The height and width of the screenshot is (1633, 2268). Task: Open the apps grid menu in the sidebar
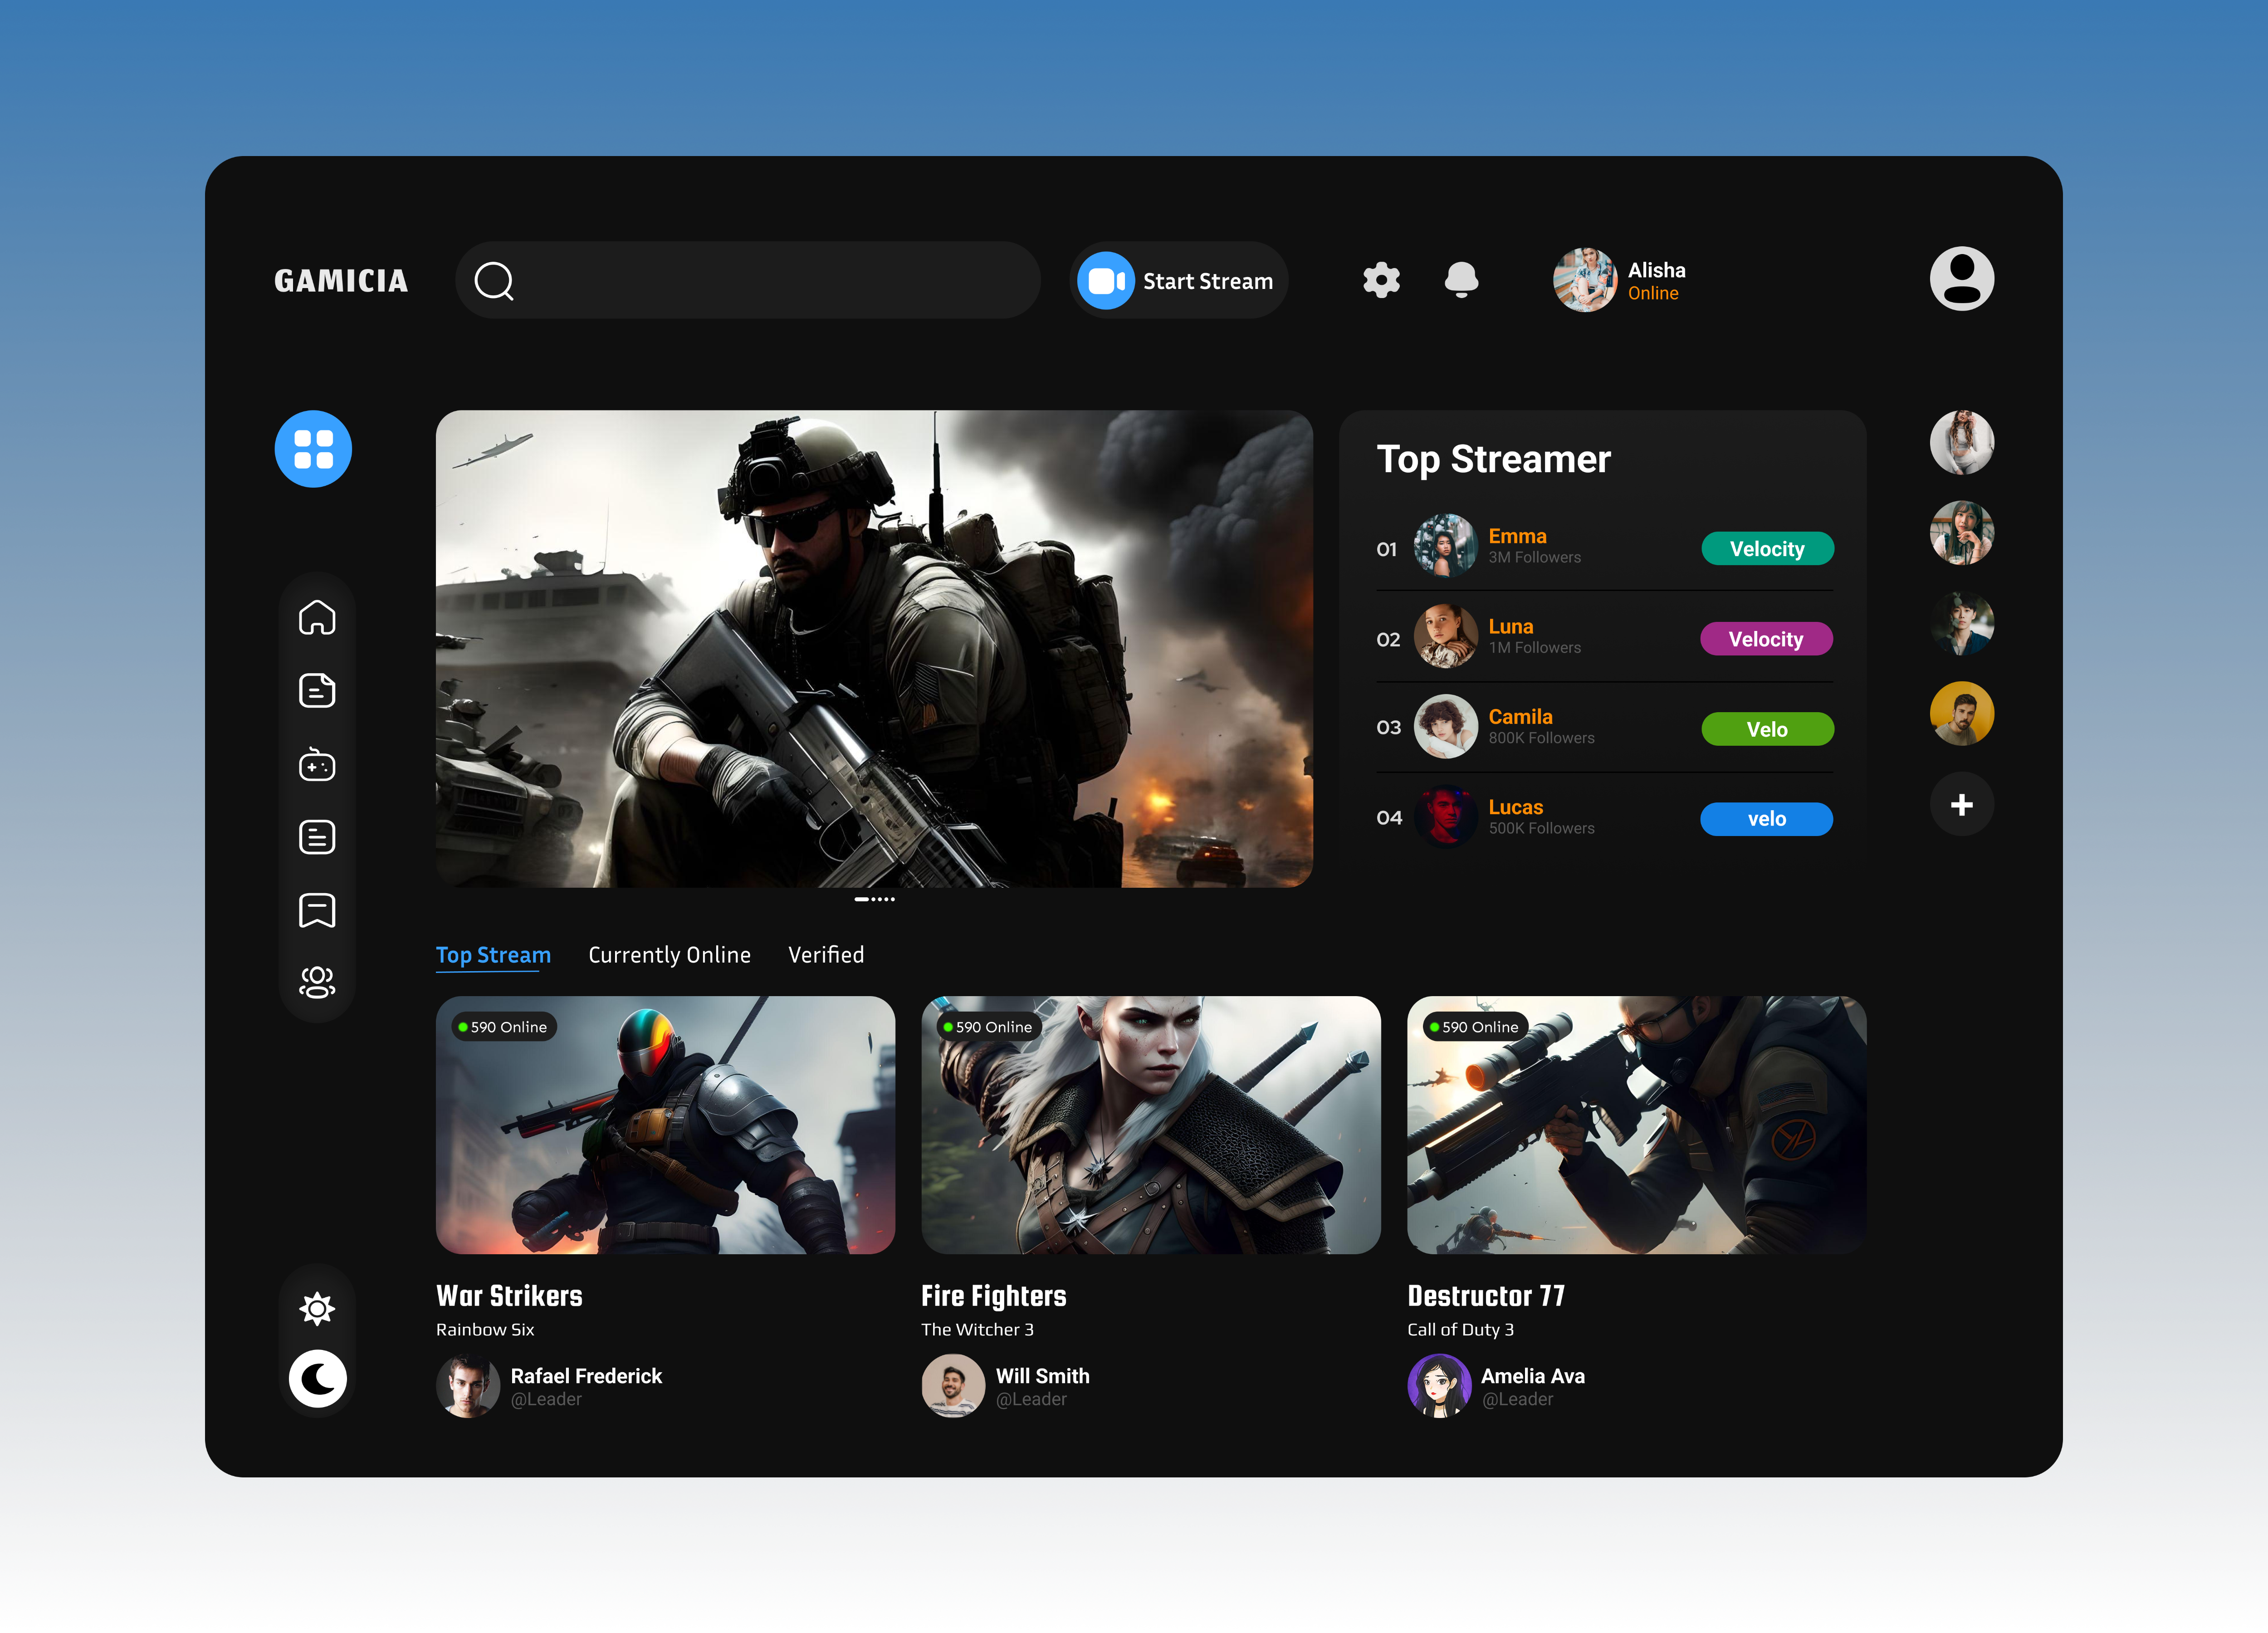[x=313, y=450]
